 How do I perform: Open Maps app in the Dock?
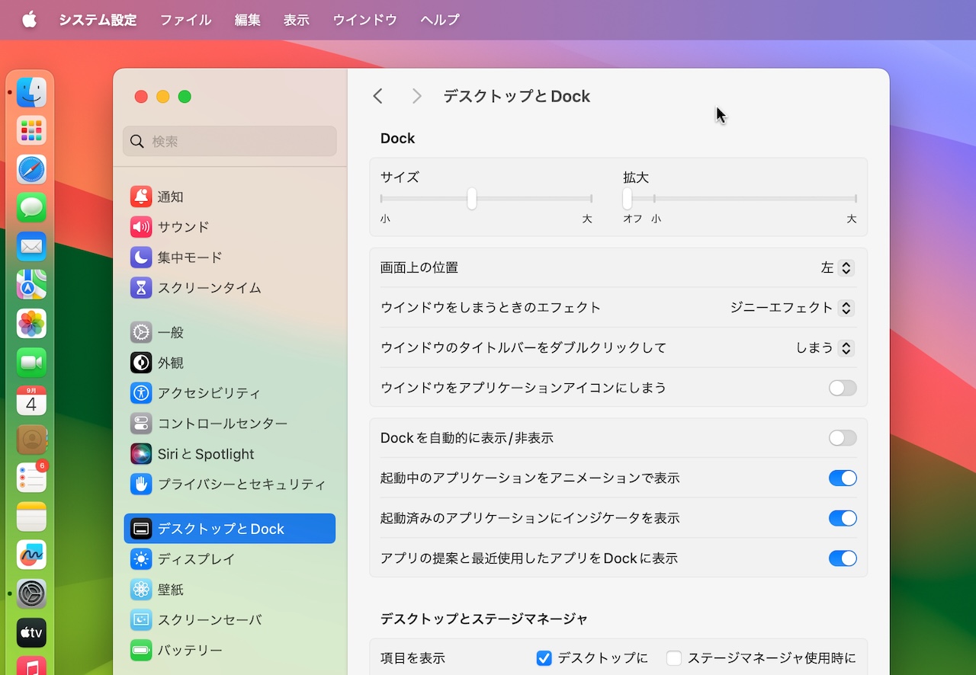31,286
